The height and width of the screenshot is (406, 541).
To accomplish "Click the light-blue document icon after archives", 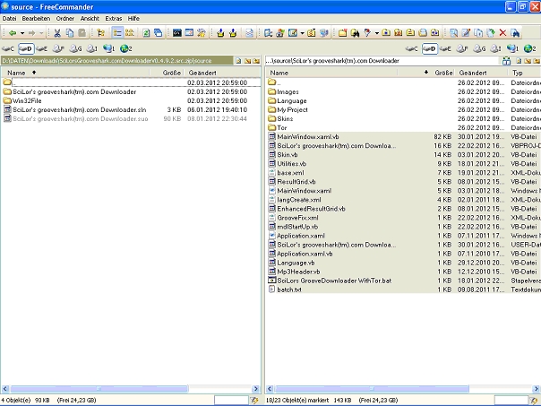I will point(249,33).
